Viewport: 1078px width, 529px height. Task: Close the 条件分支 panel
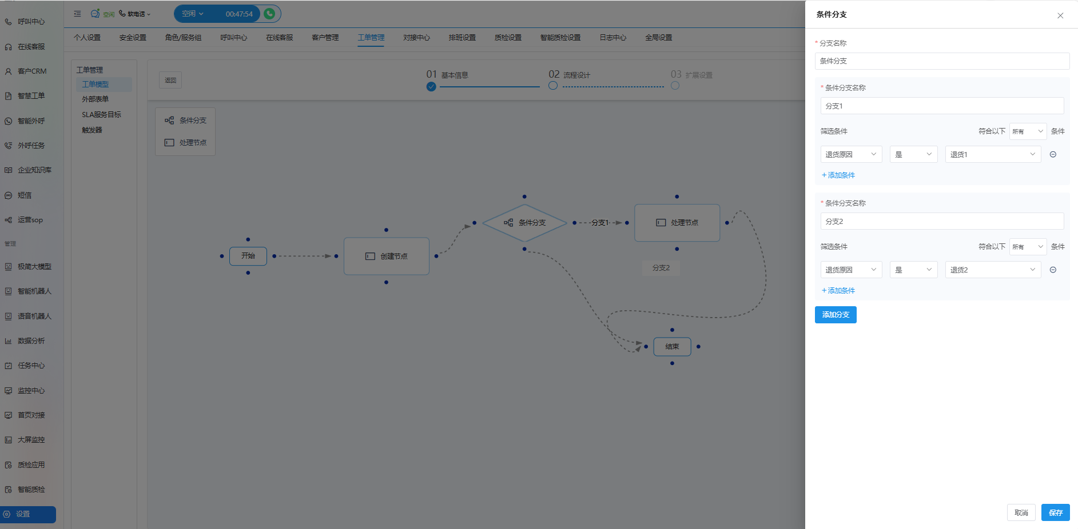tap(1060, 15)
